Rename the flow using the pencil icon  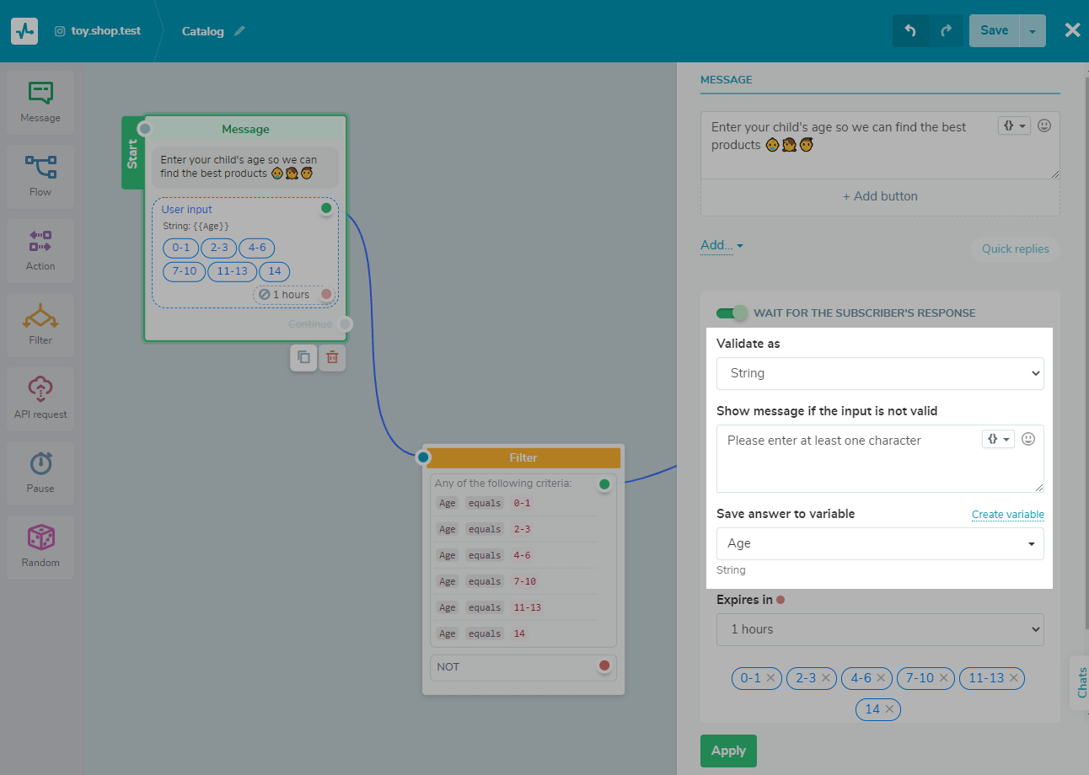[x=240, y=30]
